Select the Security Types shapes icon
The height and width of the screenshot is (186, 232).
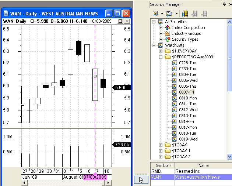click(168, 39)
